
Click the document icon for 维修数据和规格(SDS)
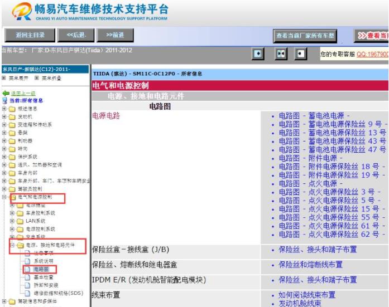tap(27, 293)
